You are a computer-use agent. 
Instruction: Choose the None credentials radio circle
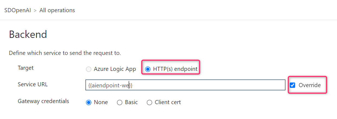point(88,103)
